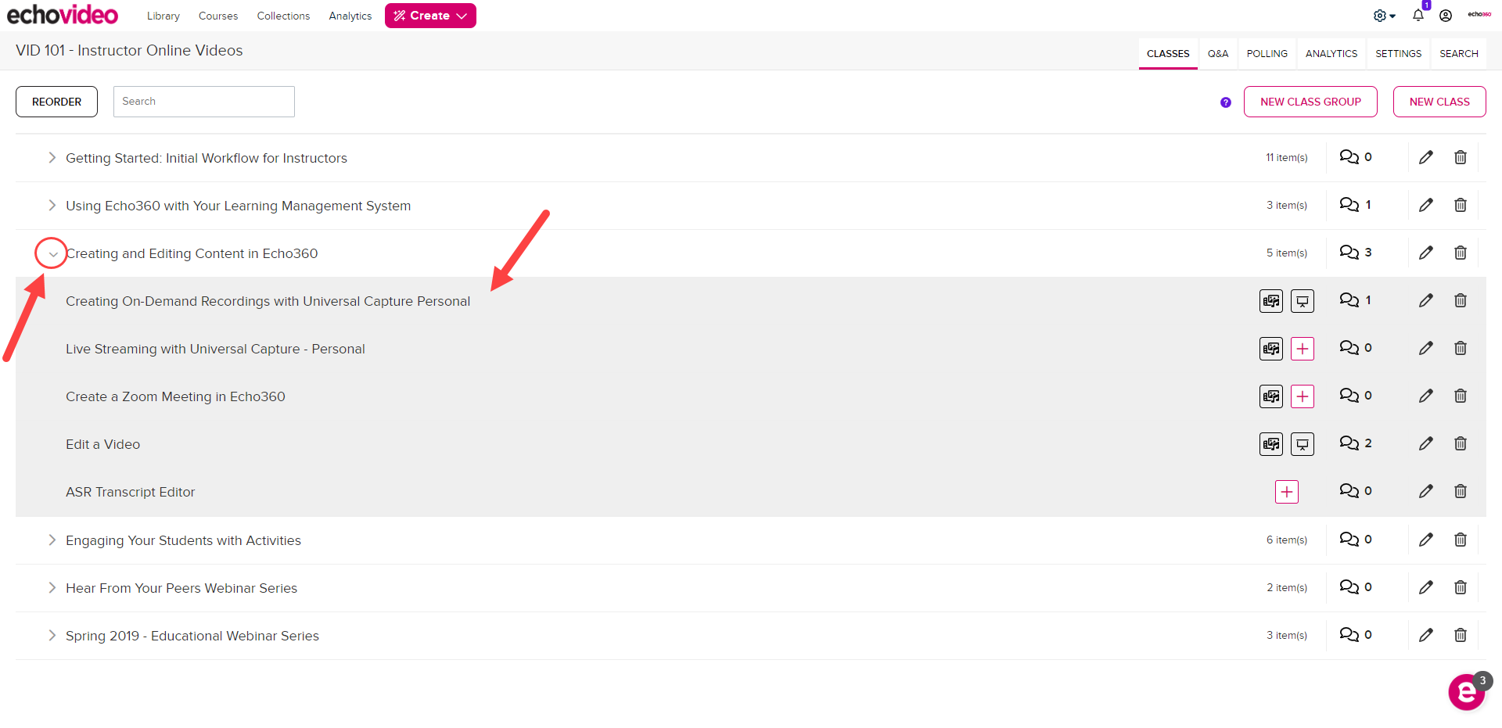Open presentation icon for Edit a Video
The height and width of the screenshot is (728, 1502).
tap(1303, 444)
